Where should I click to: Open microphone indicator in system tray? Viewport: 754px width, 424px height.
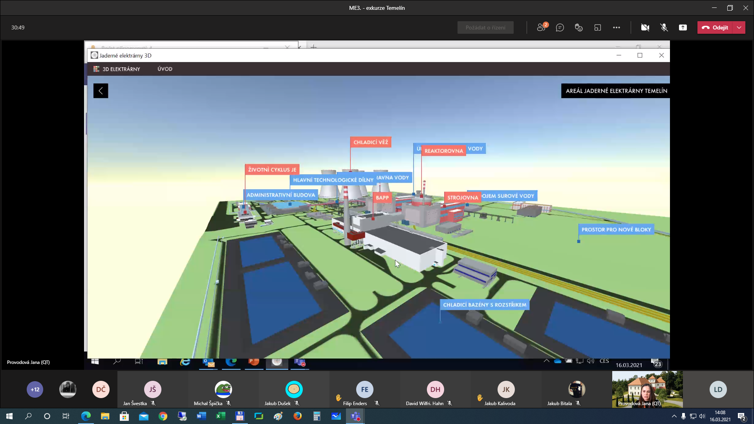click(x=683, y=416)
